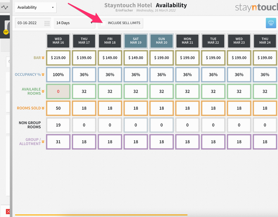This screenshot has width=278, height=217.
Task: Expand the Occupancy % row
Action: 43,74
